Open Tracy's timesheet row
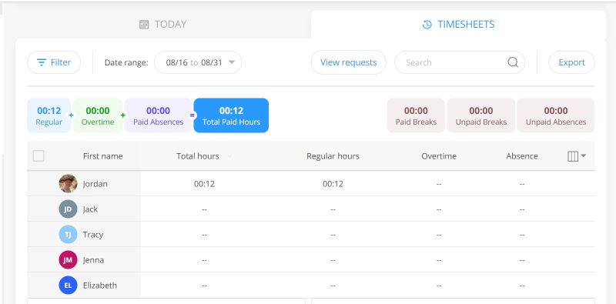This screenshot has height=304, width=616. click(x=311, y=235)
